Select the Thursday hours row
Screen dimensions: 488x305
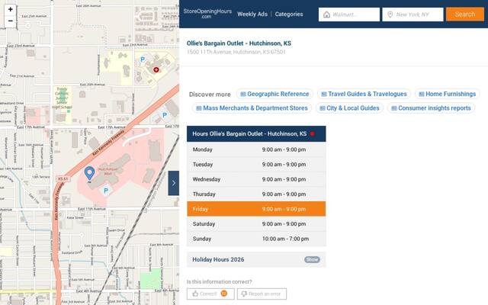(x=256, y=194)
